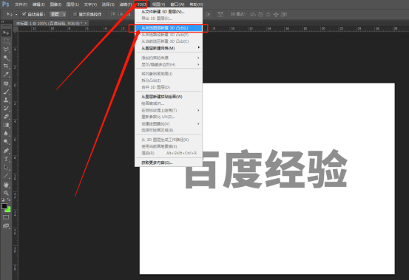
Task: Open the 图层(L) menu
Action: [x=72, y=4]
